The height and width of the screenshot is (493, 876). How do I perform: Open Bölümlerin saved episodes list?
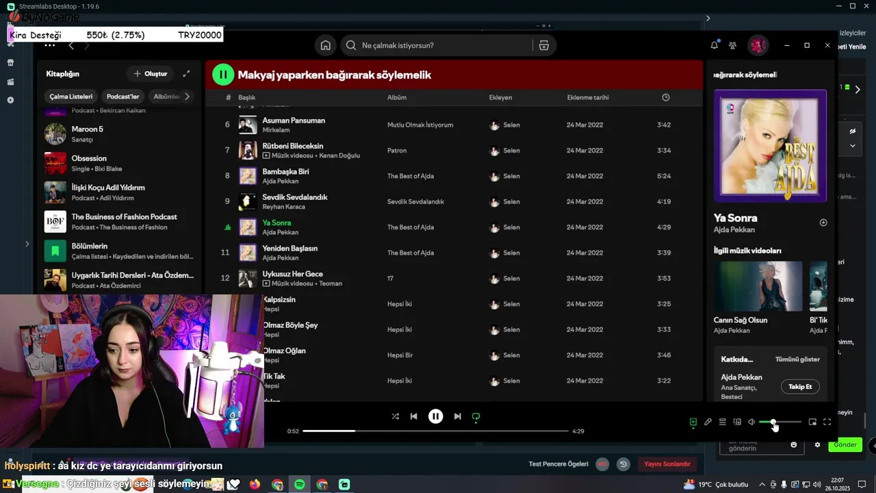click(120, 251)
